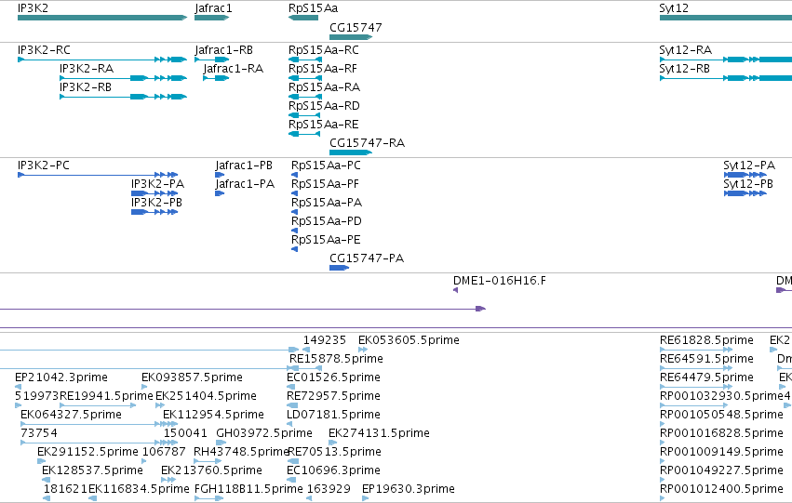792x503 pixels.
Task: Select EST RP001050548.5prime
Action: tap(663, 424)
